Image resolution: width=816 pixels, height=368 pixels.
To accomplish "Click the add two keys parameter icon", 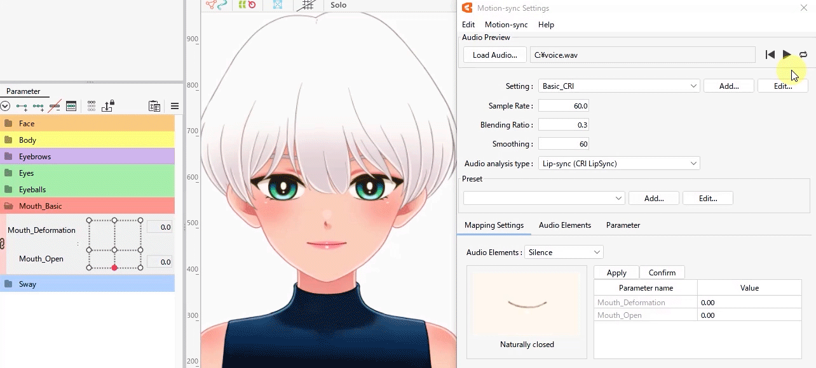I will [x=22, y=107].
